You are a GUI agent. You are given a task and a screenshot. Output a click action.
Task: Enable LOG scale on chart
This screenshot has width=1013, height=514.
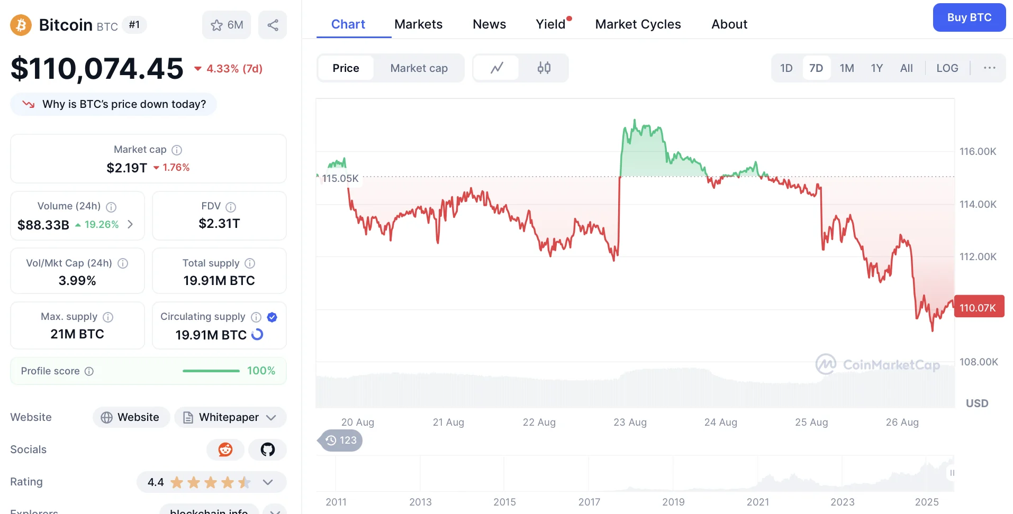pos(947,68)
